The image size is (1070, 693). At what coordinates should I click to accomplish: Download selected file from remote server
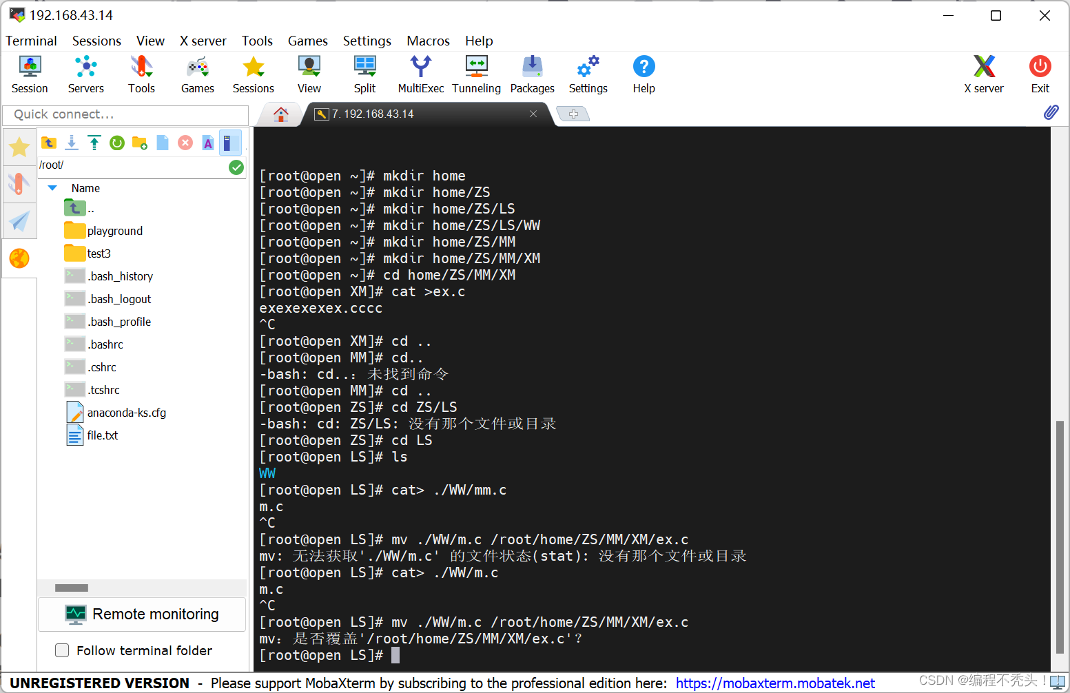72,143
